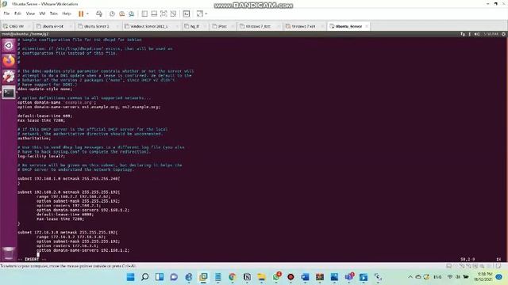This screenshot has width=508, height=285.
Task: Open Microsoft Teams from taskbar
Action: 349,277
